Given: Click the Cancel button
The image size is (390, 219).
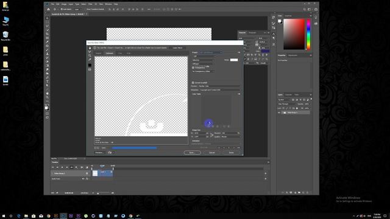Looking at the screenshot, I should 211,153.
